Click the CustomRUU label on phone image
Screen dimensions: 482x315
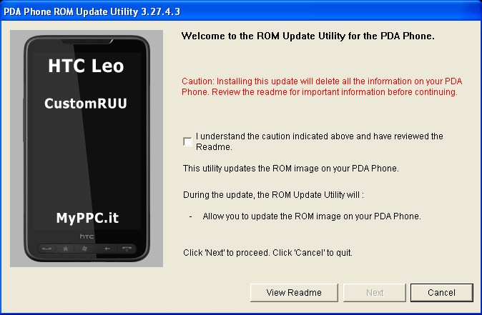pos(86,104)
